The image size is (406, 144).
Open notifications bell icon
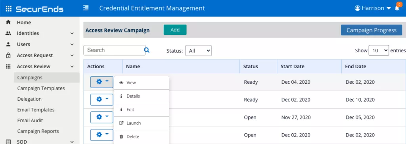(x=397, y=8)
